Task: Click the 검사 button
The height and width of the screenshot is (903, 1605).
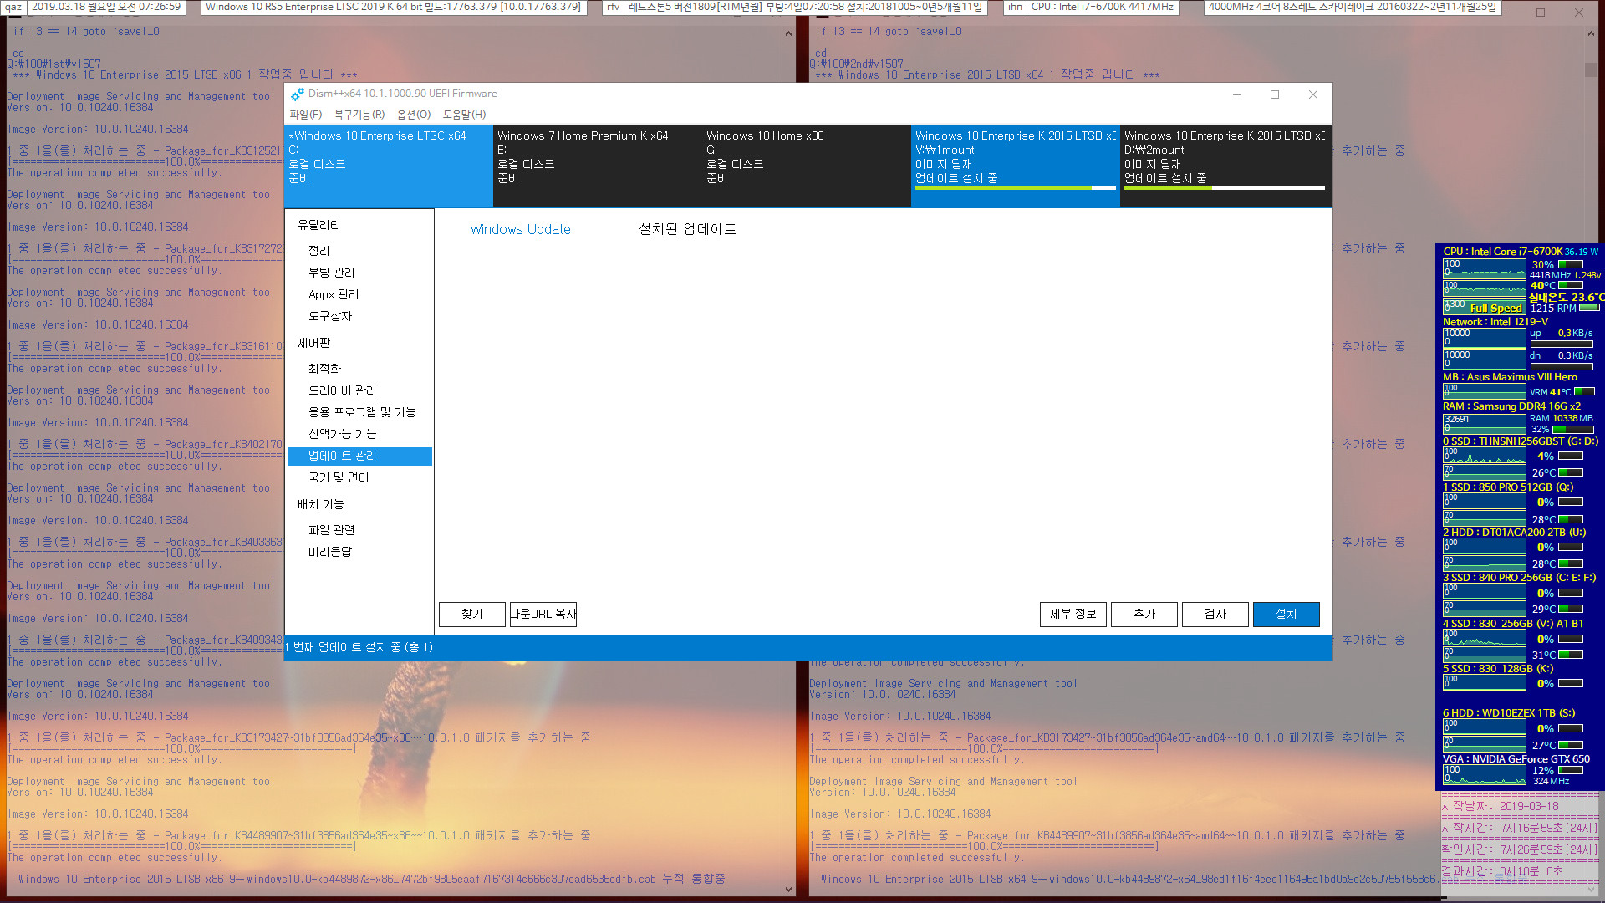Action: click(1215, 615)
